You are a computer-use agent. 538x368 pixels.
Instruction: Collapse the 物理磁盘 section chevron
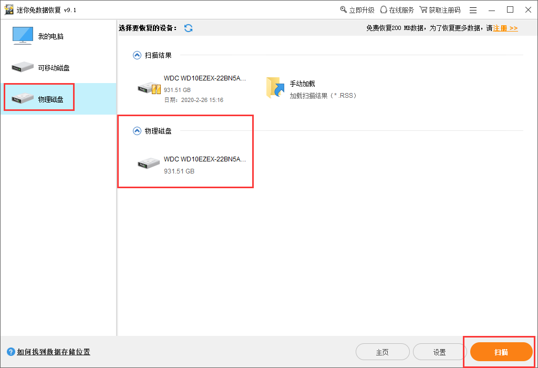tap(137, 131)
